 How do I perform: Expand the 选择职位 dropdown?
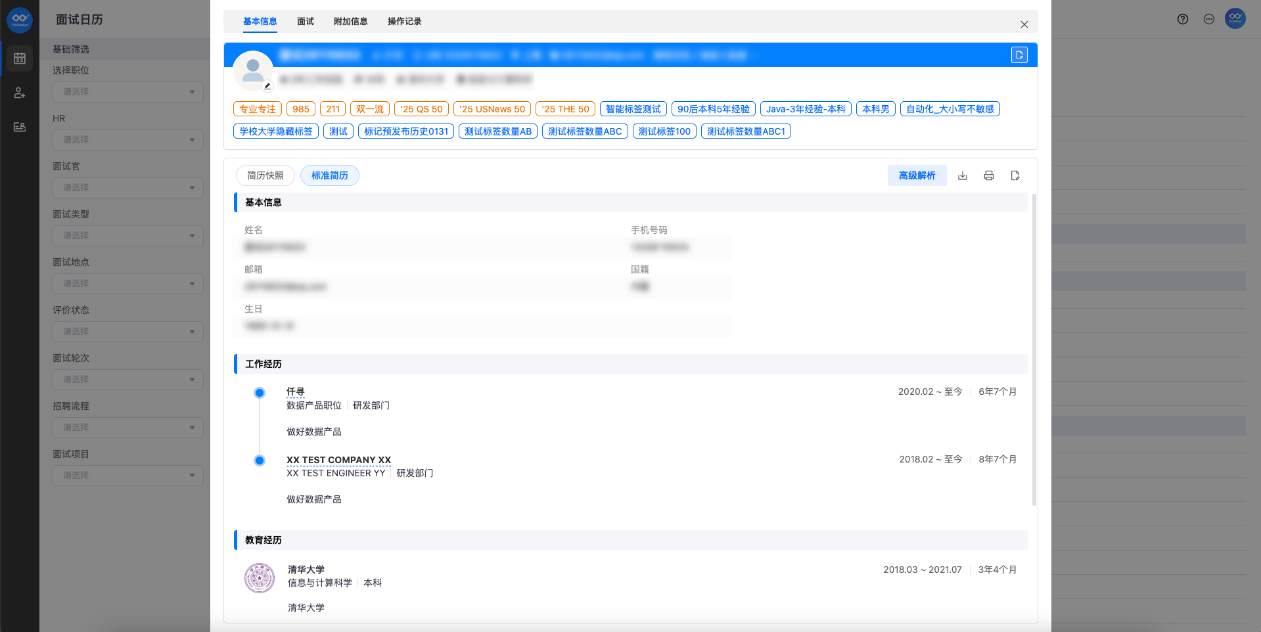click(x=128, y=92)
